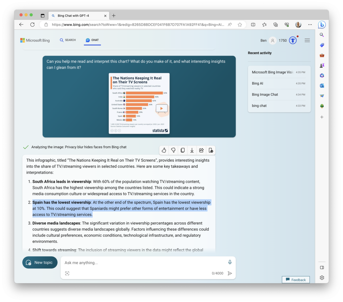343x302 pixels.
Task: Start a New topic
Action: (x=40, y=262)
